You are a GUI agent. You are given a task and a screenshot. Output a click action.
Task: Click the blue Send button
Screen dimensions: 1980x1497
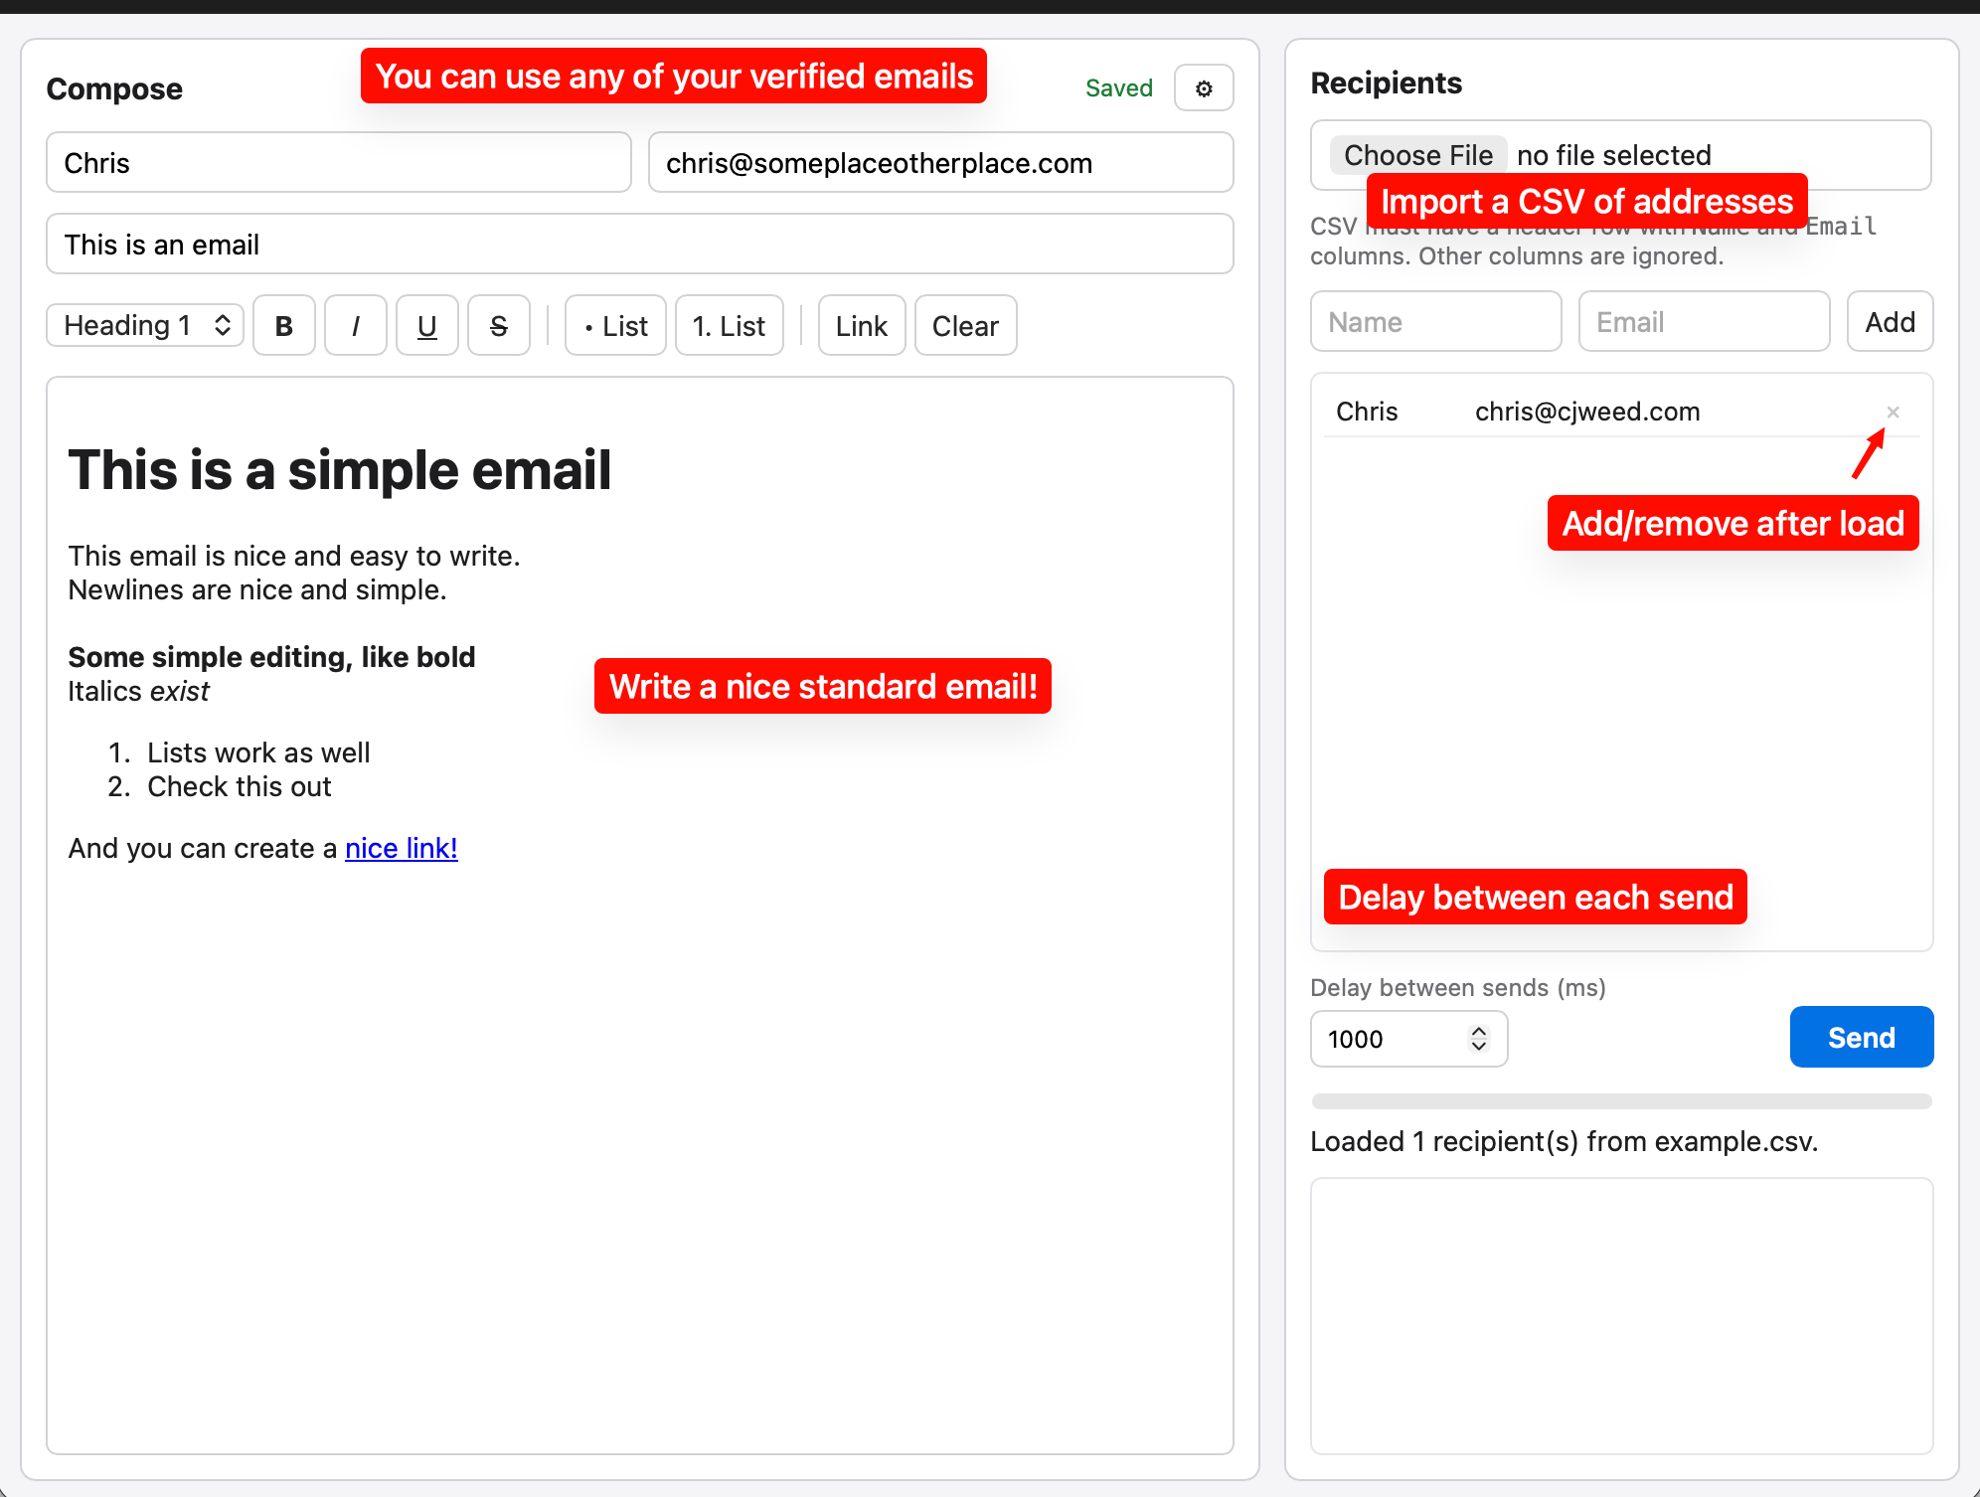[x=1862, y=1037]
